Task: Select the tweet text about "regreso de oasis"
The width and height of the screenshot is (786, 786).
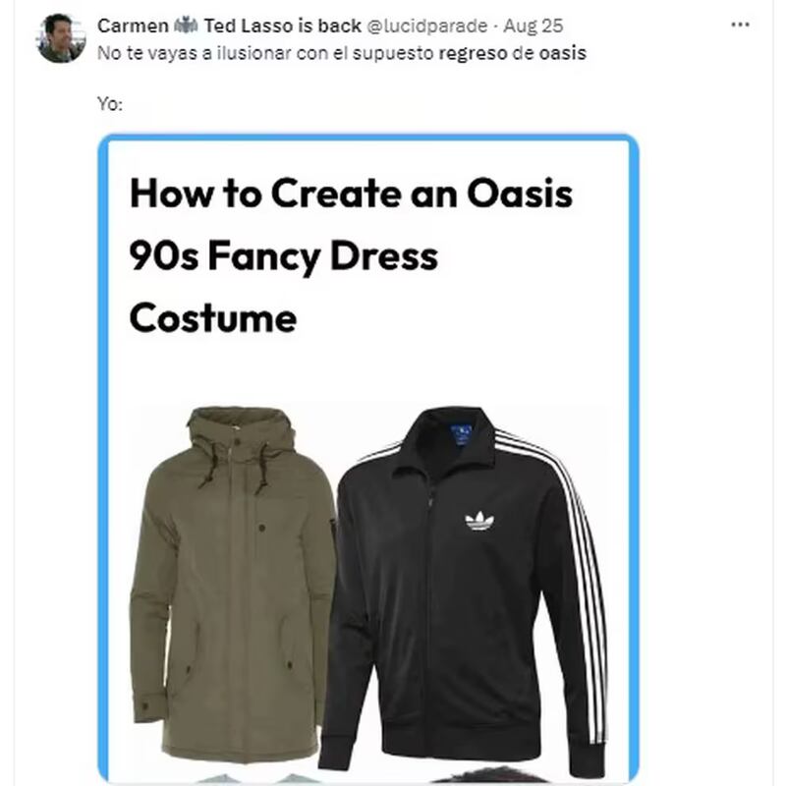Action: pos(342,53)
